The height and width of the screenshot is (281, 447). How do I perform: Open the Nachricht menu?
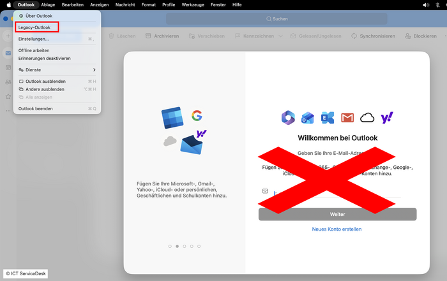125,5
